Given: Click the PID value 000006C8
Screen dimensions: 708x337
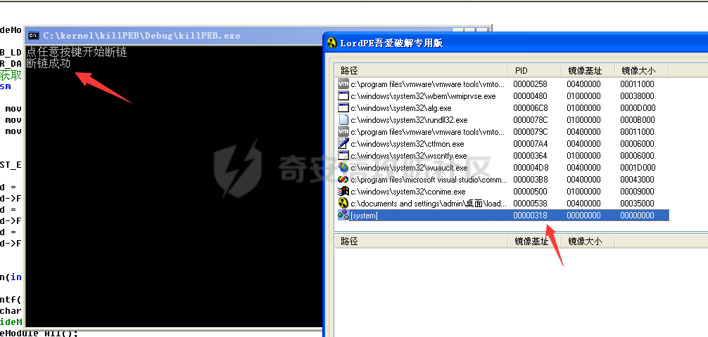Looking at the screenshot, I should 530,108.
